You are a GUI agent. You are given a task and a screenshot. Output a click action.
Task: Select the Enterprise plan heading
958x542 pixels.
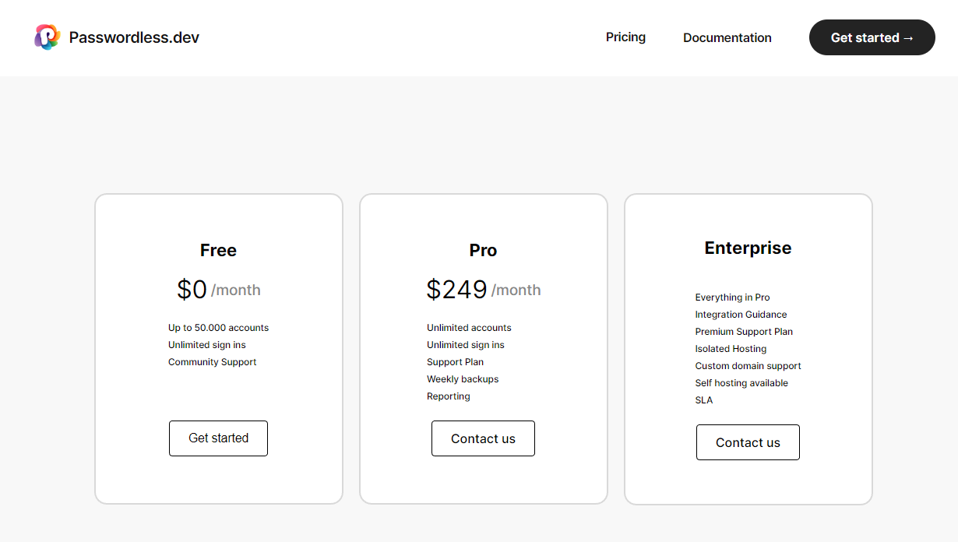(x=748, y=248)
